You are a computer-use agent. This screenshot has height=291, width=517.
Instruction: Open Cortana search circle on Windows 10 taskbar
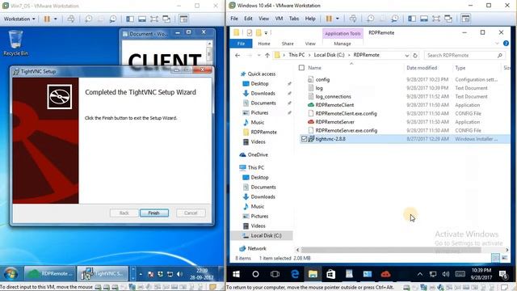point(255,274)
